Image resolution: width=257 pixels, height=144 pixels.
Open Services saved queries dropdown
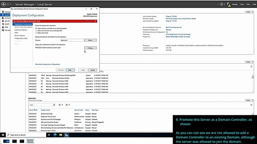[x=68, y=105]
